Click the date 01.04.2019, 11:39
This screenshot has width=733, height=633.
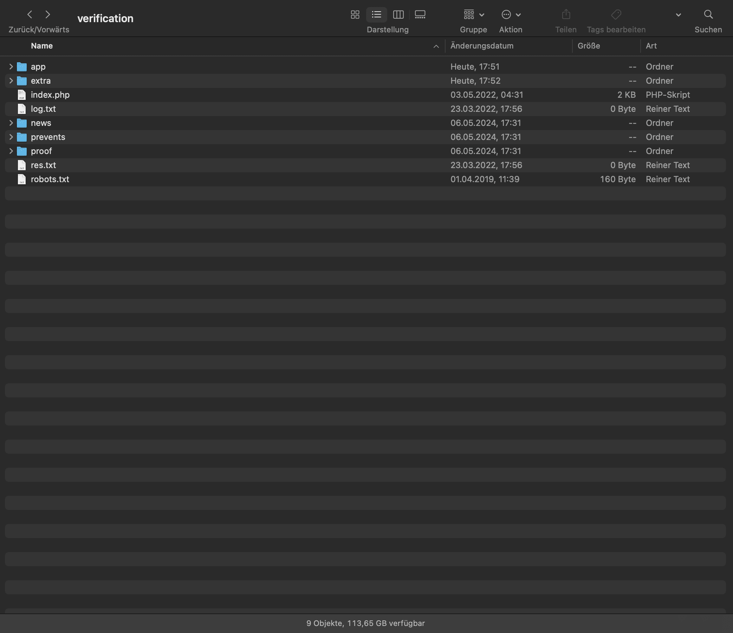(485, 179)
